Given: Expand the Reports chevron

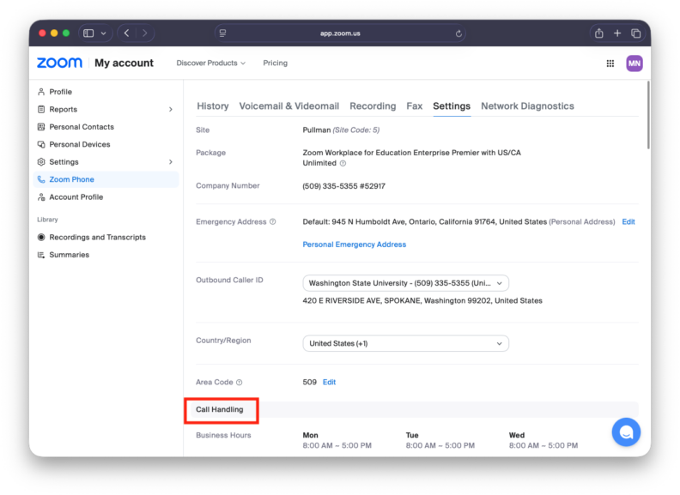Looking at the screenshot, I should pos(171,110).
